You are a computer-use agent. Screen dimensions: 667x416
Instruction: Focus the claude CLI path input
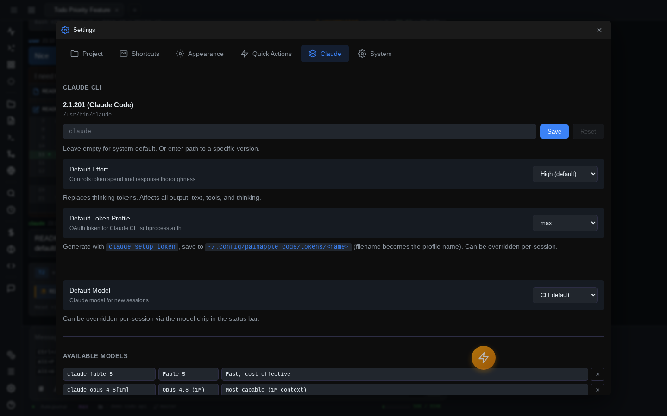pyautogui.click(x=300, y=131)
